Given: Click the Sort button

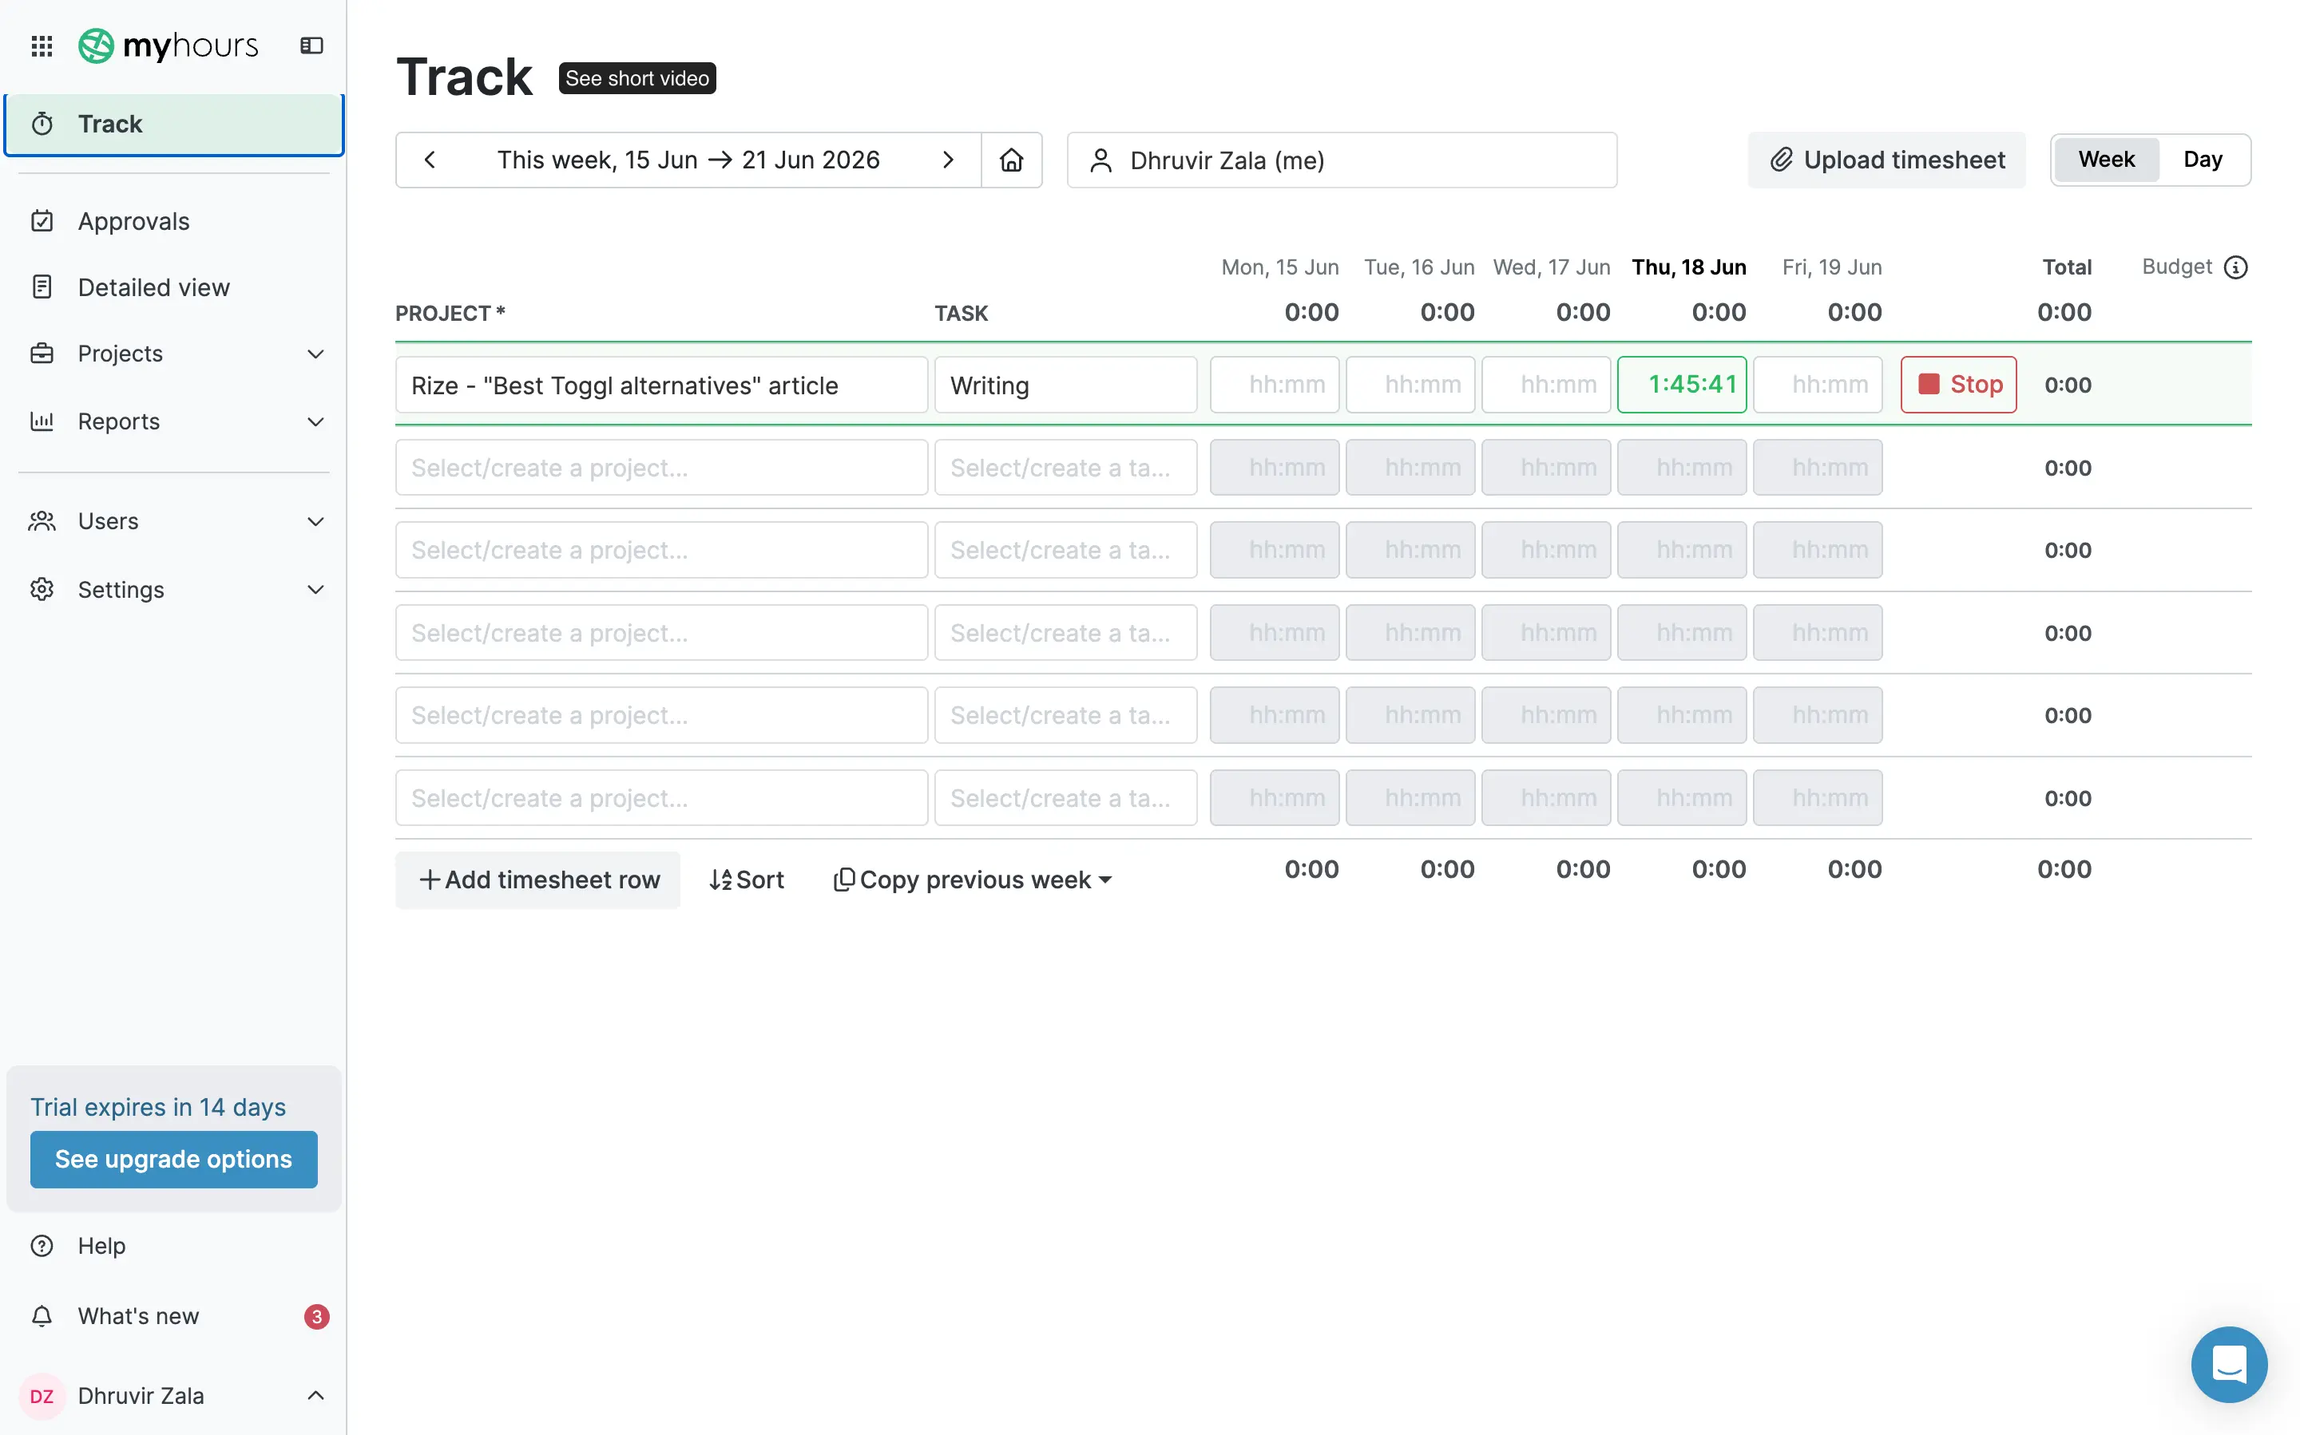Looking at the screenshot, I should 747,880.
